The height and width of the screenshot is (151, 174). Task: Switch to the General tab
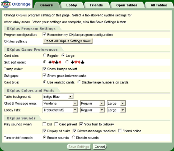pos(47,5)
